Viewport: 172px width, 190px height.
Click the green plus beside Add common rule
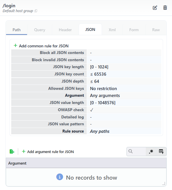pyautogui.click(x=16, y=46)
